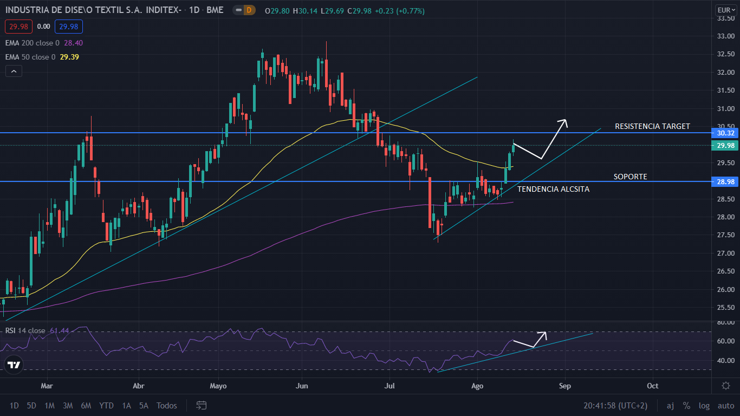Select the percent scale "%" icon
The height and width of the screenshot is (416, 740).
pos(686,405)
